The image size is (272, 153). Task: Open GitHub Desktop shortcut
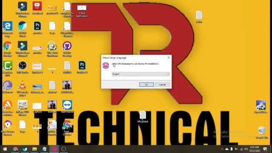click(x=67, y=46)
